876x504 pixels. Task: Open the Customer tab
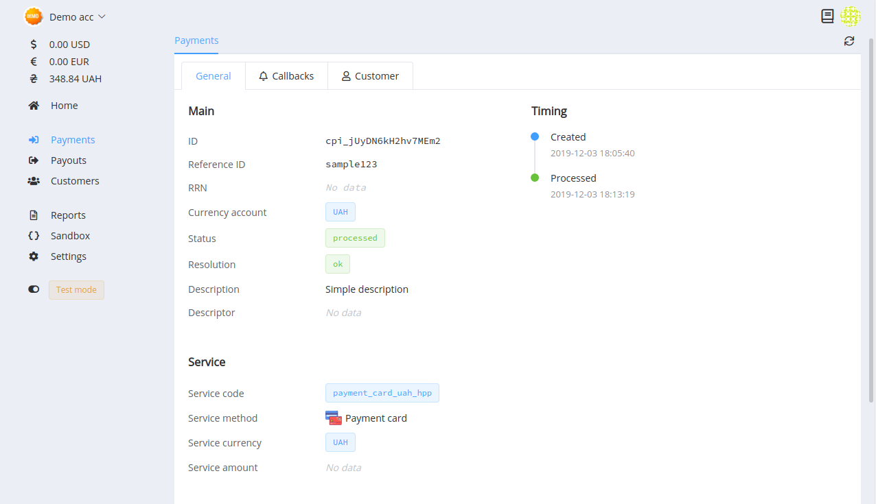[x=370, y=75]
